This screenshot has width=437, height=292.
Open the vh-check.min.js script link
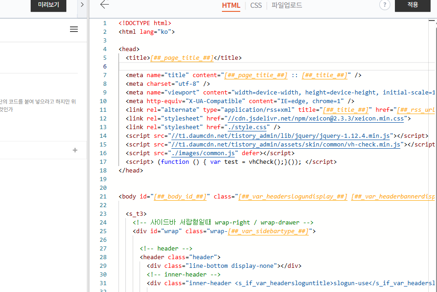[x=286, y=145]
